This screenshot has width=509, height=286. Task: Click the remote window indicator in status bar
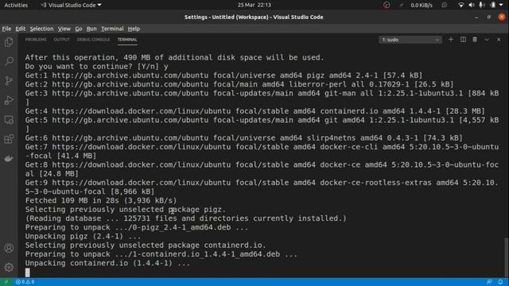pyautogui.click(x=6, y=282)
